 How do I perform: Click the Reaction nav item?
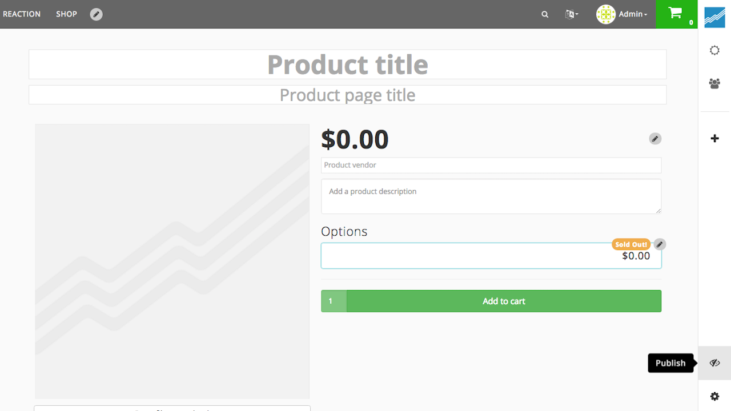[22, 14]
